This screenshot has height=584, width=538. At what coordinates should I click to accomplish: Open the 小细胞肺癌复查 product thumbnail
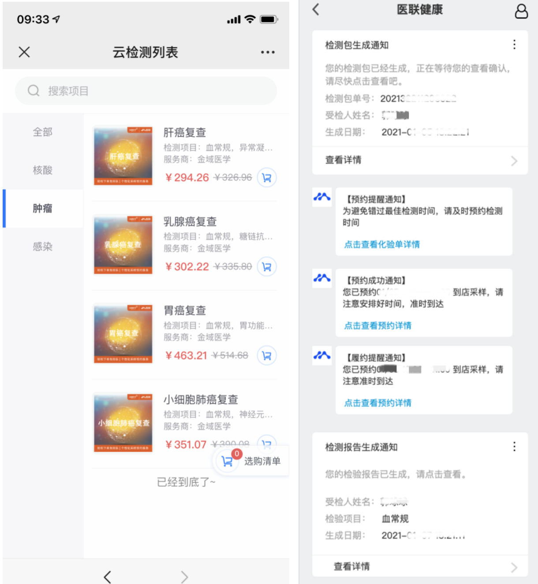coord(123,423)
